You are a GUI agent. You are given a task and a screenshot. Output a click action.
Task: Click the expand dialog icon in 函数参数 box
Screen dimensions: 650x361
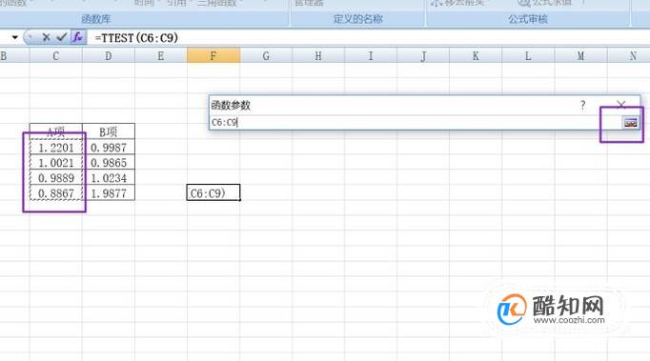[x=630, y=123]
